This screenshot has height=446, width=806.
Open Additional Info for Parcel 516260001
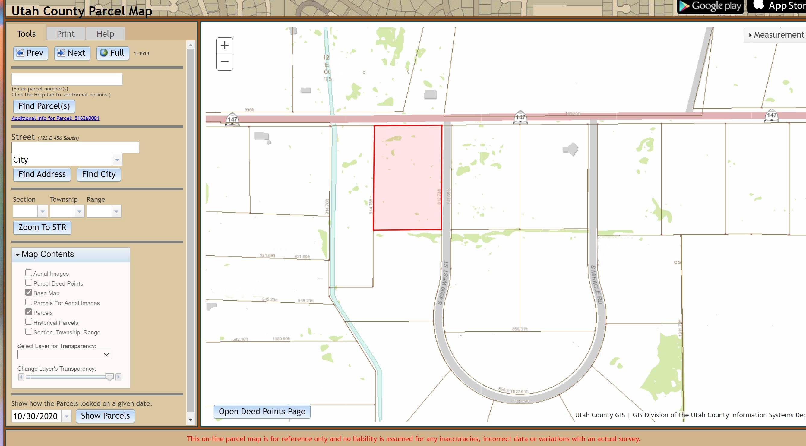tap(55, 118)
